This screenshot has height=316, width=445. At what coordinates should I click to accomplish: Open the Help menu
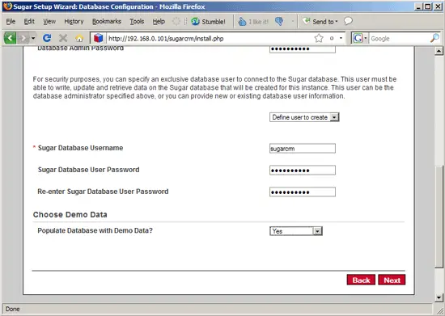point(159,22)
